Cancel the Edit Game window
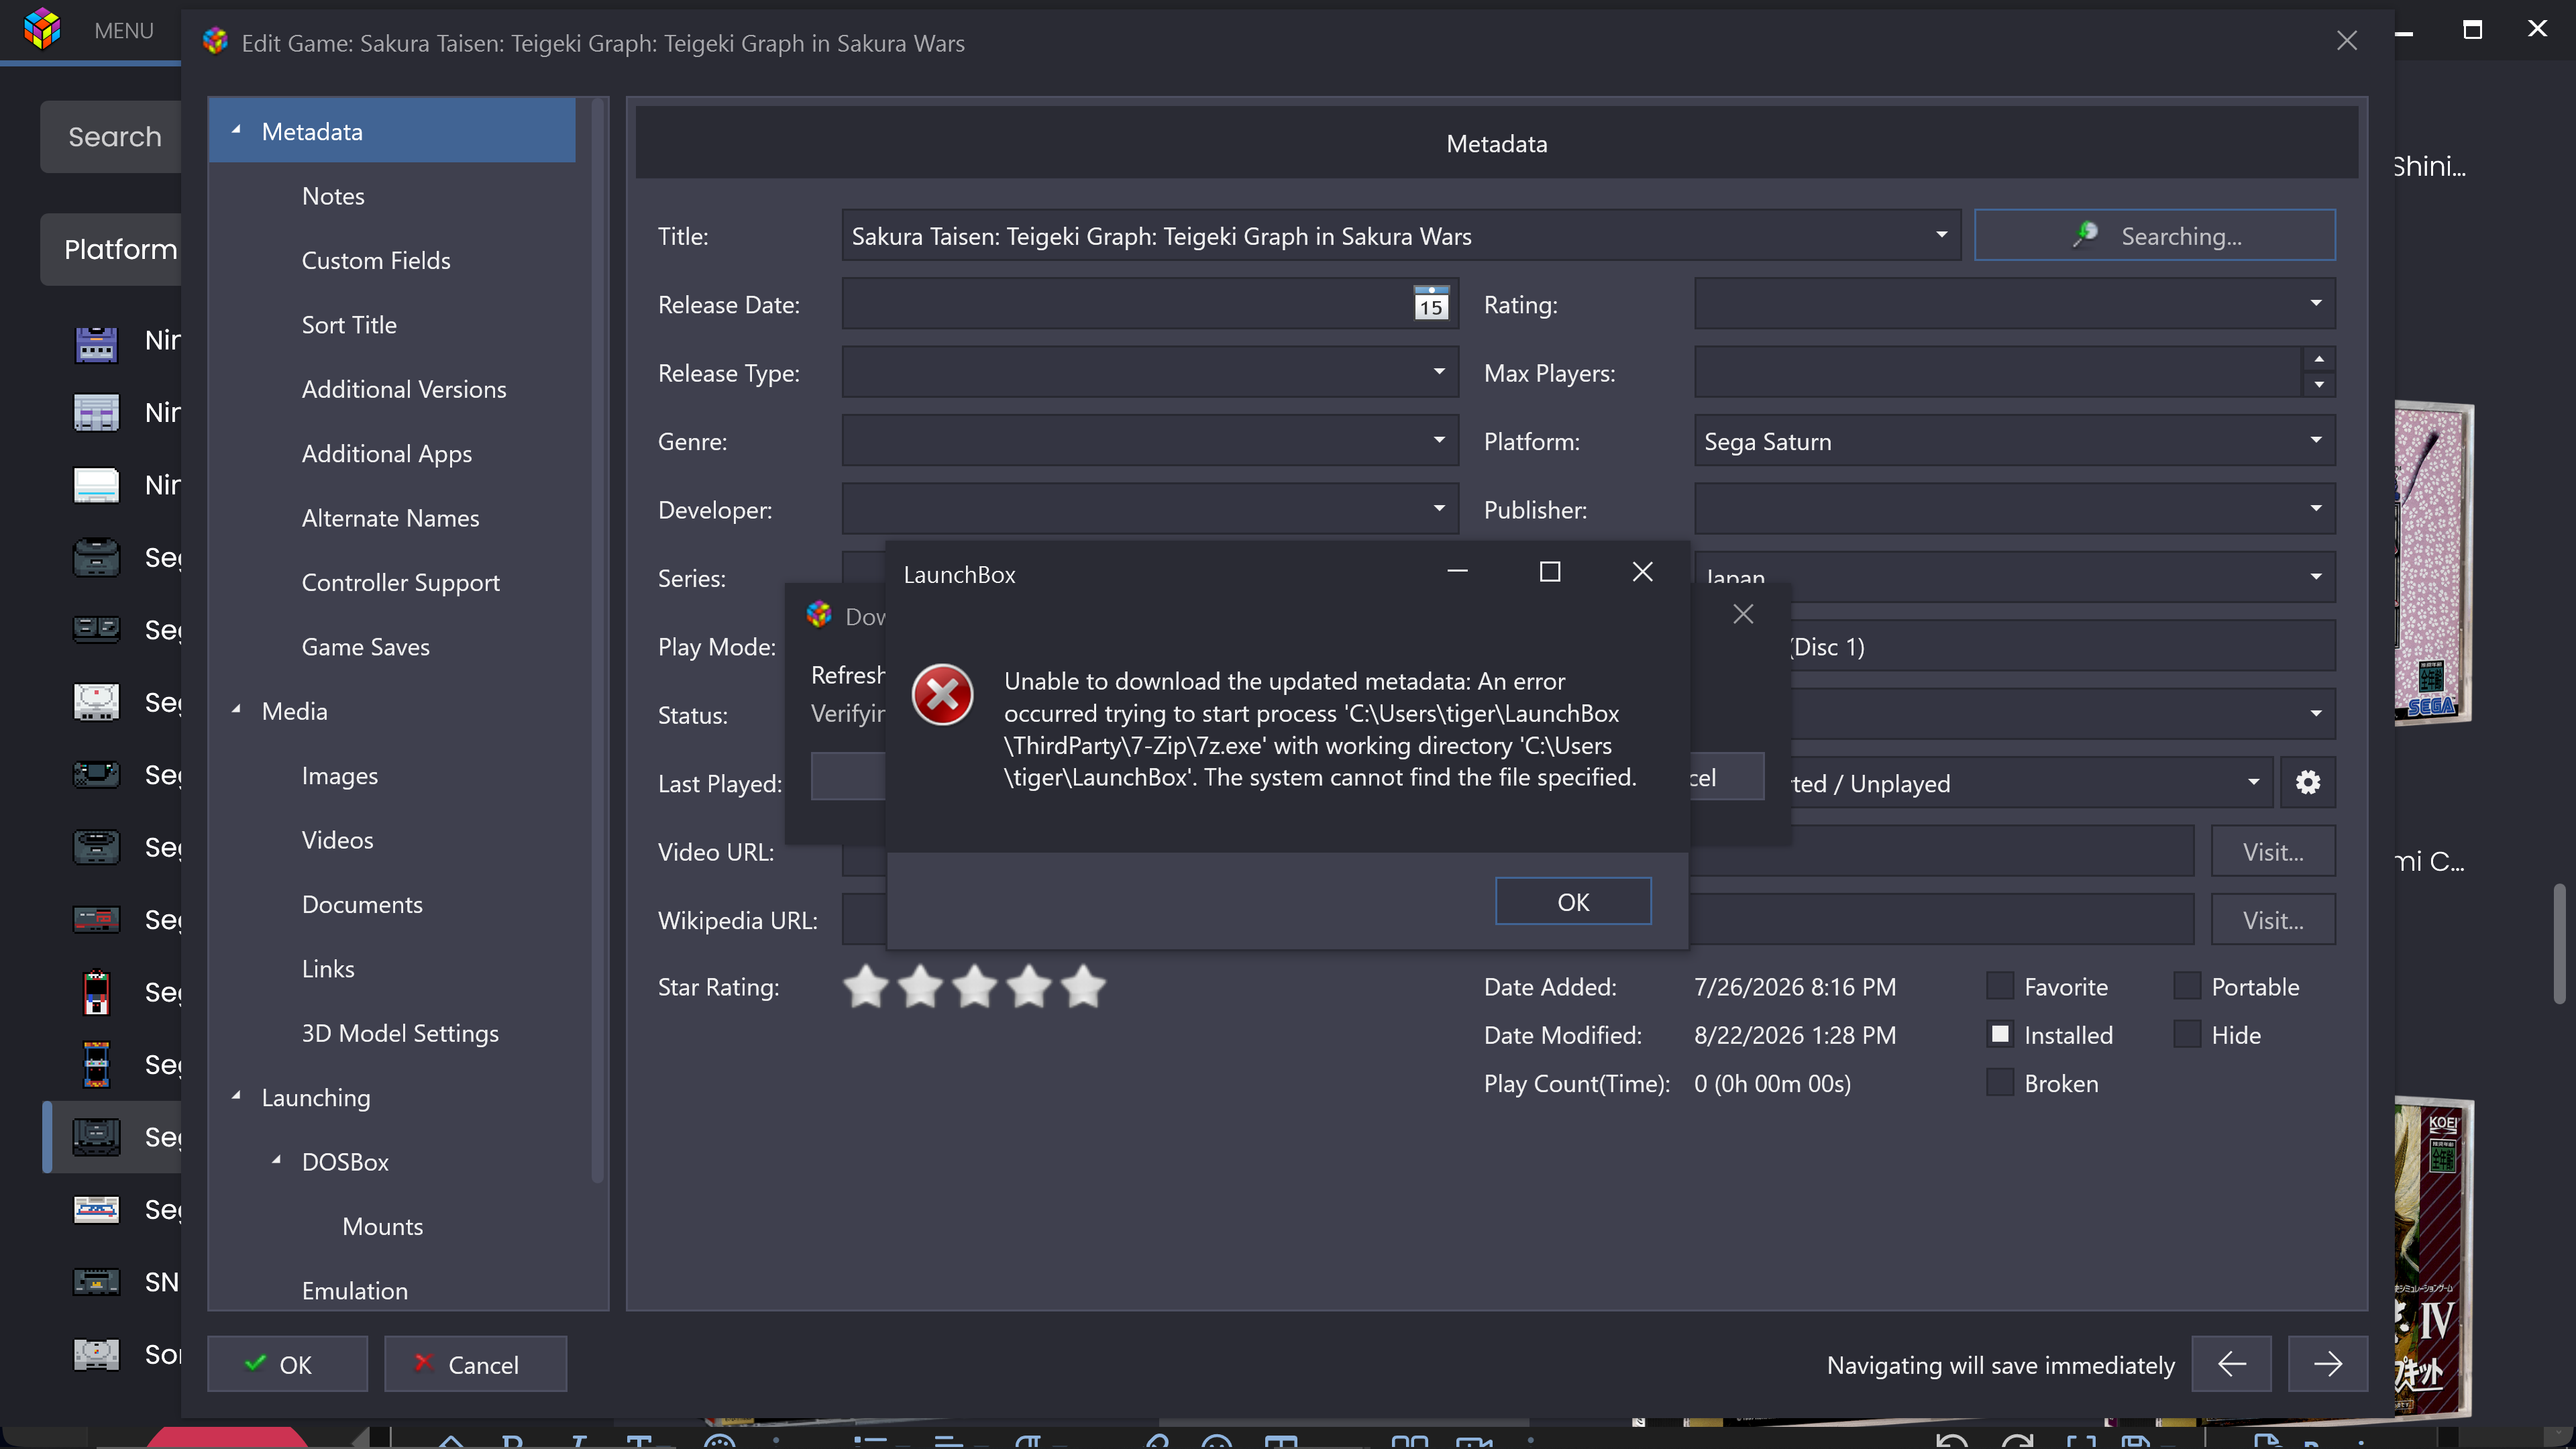Image resolution: width=2576 pixels, height=1449 pixels. (475, 1364)
